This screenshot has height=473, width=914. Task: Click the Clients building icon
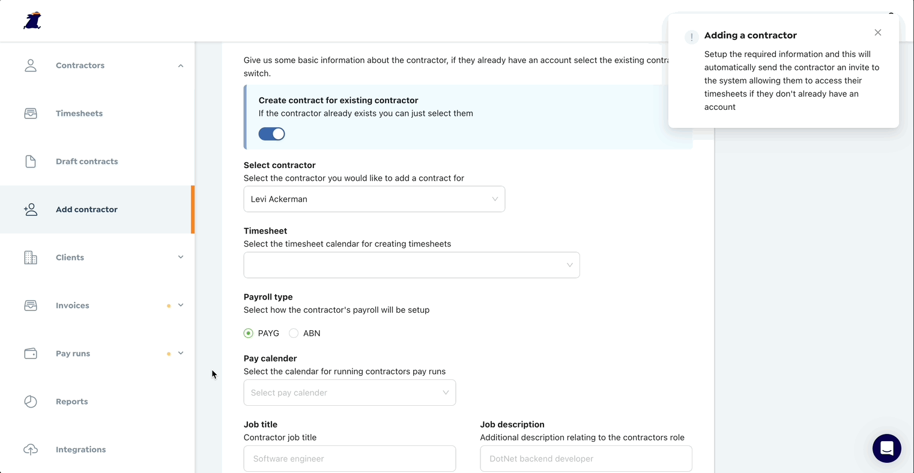coord(31,258)
